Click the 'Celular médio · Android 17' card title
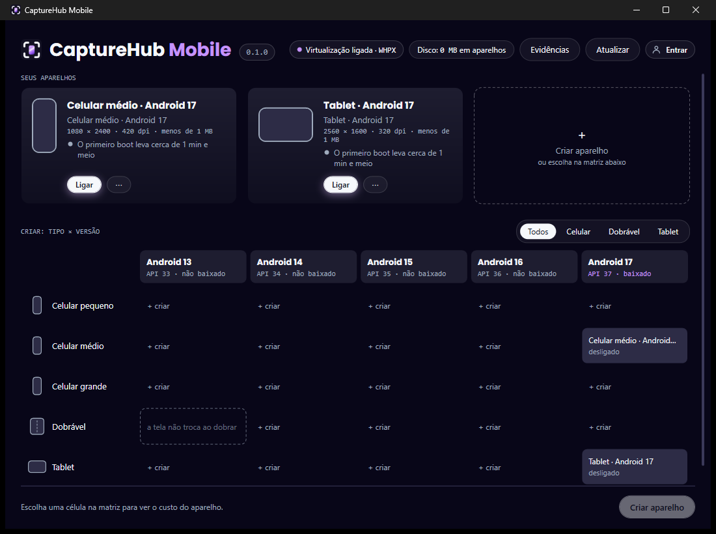Screen dimensions: 716x534 pyautogui.click(x=131, y=105)
